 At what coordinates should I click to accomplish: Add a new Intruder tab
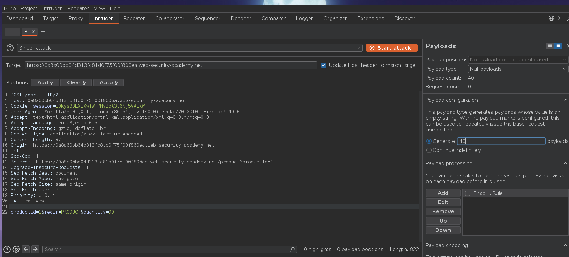coord(43,32)
